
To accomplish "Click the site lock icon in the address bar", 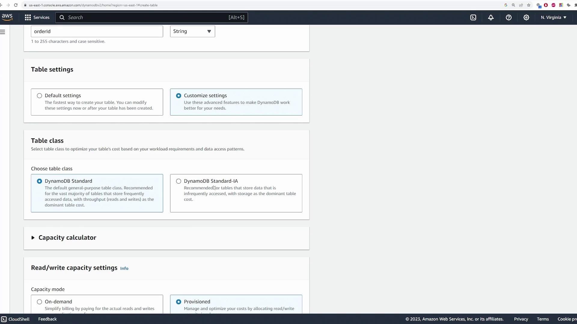I will pos(25,5).
